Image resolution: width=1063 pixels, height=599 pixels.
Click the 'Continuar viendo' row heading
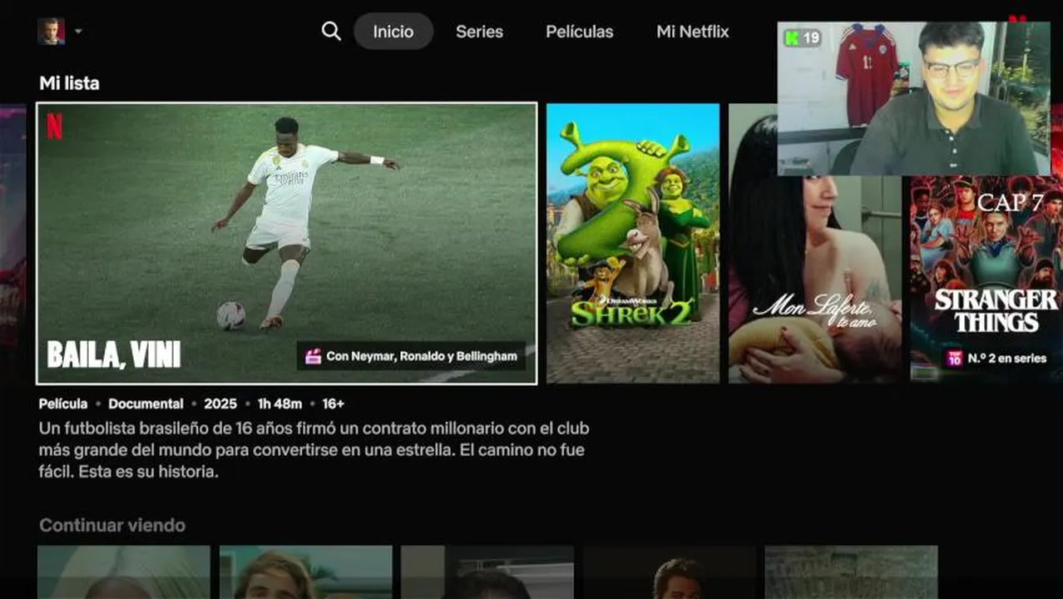coord(112,526)
